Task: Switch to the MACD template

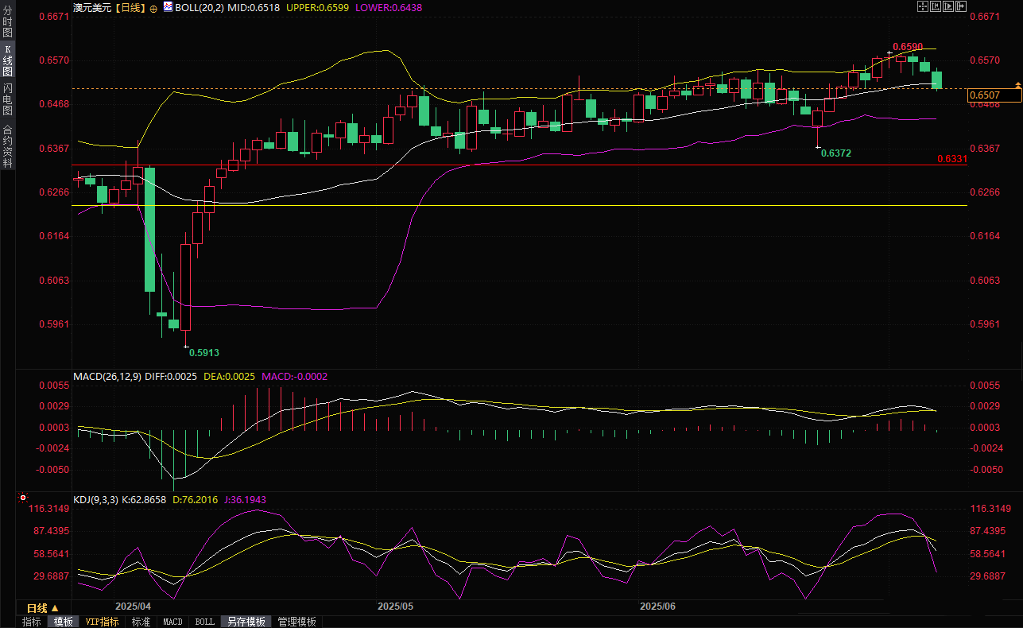Action: (x=172, y=622)
